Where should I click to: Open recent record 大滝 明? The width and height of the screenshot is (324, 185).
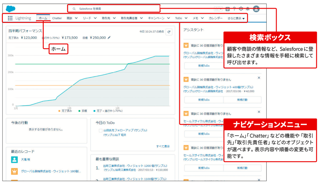pos(25,160)
